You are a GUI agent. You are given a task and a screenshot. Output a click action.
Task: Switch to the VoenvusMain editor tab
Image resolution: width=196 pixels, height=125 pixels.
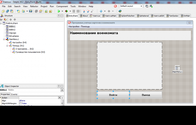pos(109,16)
